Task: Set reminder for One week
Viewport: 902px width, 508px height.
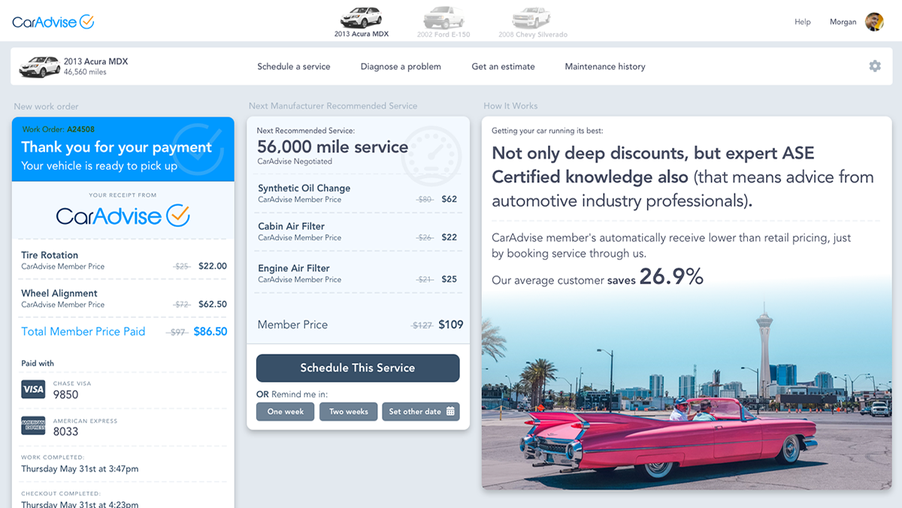Action: click(286, 412)
